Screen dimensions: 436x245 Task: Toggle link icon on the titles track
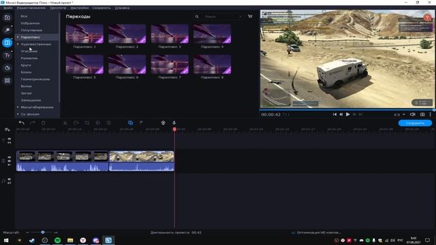click(9, 142)
